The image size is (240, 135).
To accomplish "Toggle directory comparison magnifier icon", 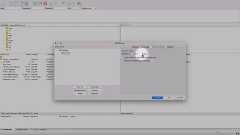I will coord(69,3).
